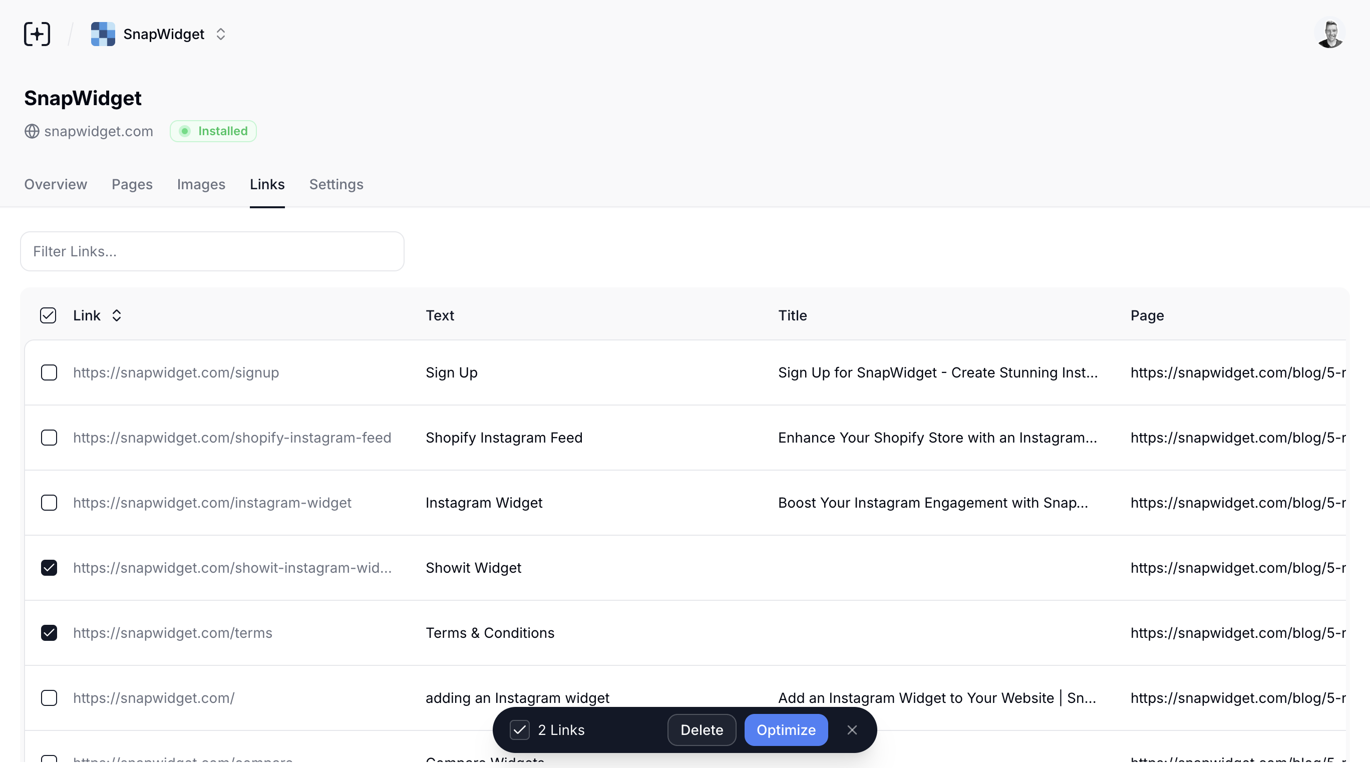Screen dimensions: 1370x768
Task: Click the SnapWidget logo icon
Action: 102,34
